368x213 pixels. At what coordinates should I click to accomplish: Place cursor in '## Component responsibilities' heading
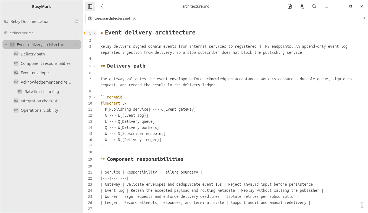click(142, 159)
